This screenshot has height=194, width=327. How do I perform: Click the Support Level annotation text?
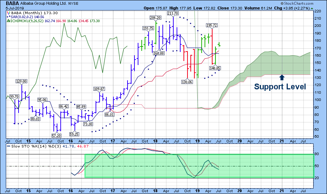coord(280,87)
